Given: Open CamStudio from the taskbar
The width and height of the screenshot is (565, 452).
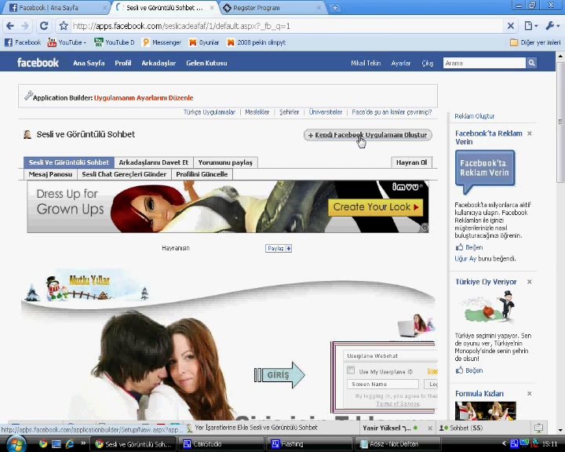Looking at the screenshot, I should click(x=220, y=443).
